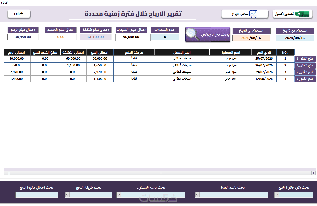Click the total sales invoice search field
317x206 pixels.
tap(37, 195)
